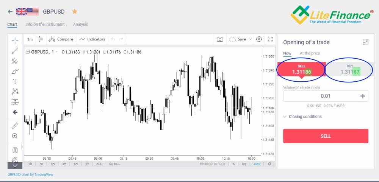Set range to 7D

pyautogui.click(x=41, y=164)
